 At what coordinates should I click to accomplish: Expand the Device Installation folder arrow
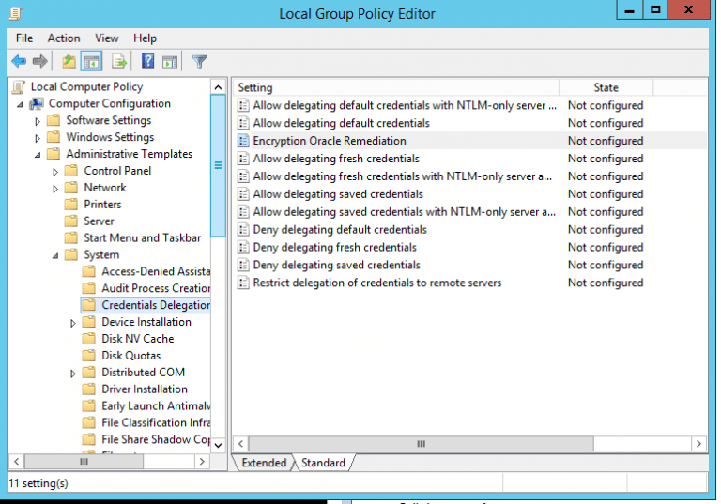72,323
